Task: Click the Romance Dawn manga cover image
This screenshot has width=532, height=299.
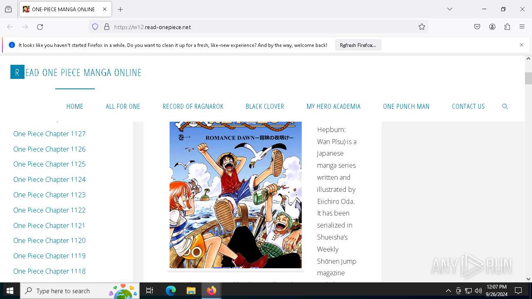Action: pyautogui.click(x=236, y=195)
